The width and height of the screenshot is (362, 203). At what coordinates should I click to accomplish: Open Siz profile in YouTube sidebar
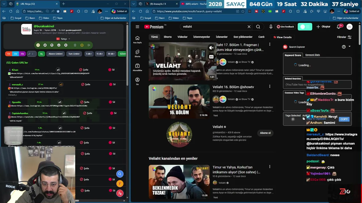pyautogui.click(x=137, y=81)
